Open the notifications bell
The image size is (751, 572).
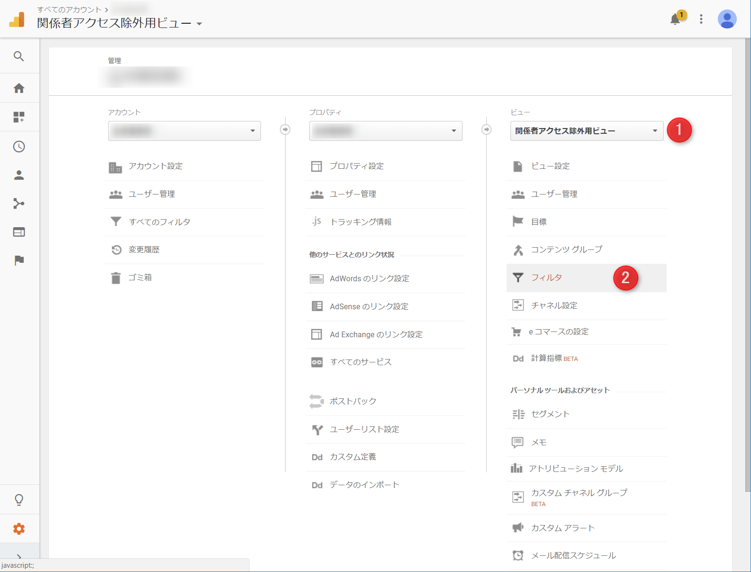pos(675,19)
